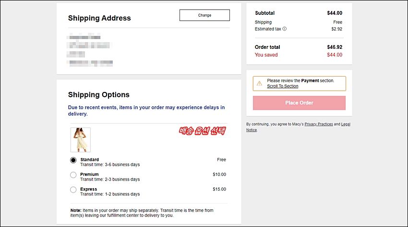Click the payment warning triangle icon
The width and height of the screenshot is (408, 227).
tap(259, 83)
